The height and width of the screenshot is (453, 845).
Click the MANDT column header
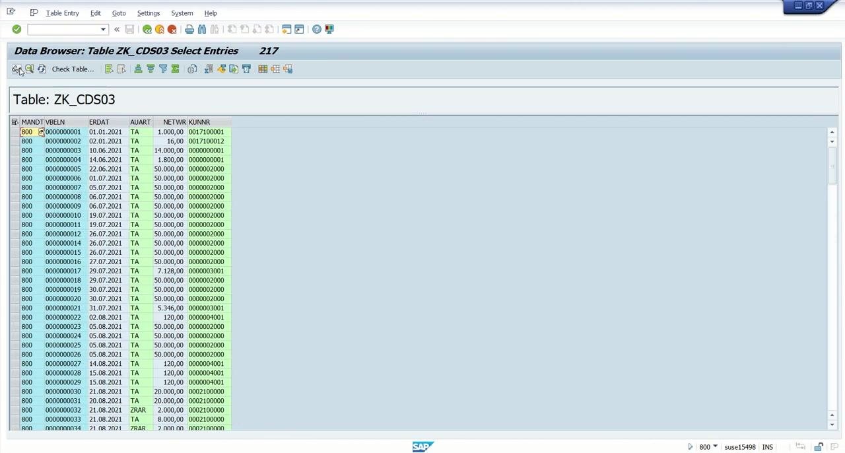32,122
